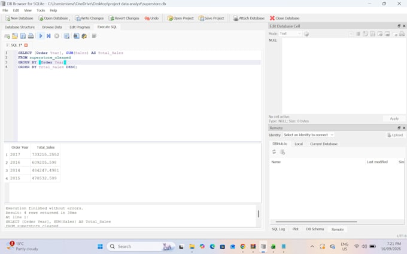The image size is (407, 254).
Task: Click the execution log vertical scrollbar
Action: 259,214
